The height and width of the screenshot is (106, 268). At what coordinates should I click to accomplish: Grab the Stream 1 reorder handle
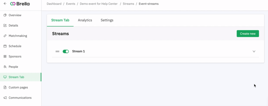pyautogui.click(x=57, y=51)
